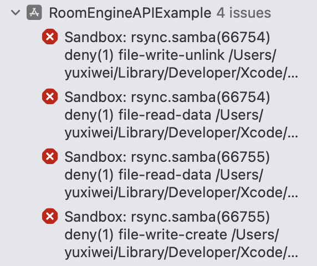Click the first "Sandbox: rsync.samba(66754)" heading line

(167, 37)
